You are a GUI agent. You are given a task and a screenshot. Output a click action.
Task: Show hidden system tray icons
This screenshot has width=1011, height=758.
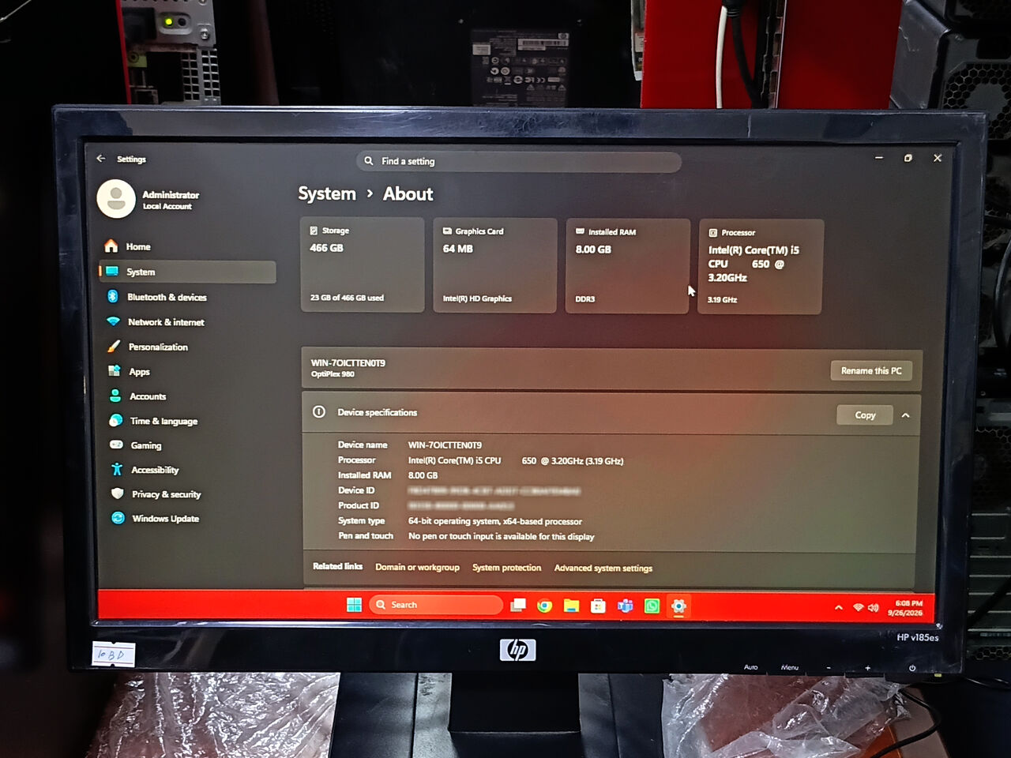(838, 607)
